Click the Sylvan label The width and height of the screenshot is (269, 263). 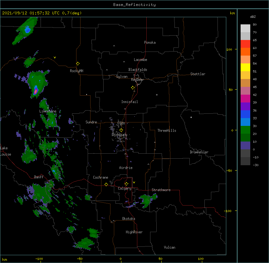click(x=122, y=77)
